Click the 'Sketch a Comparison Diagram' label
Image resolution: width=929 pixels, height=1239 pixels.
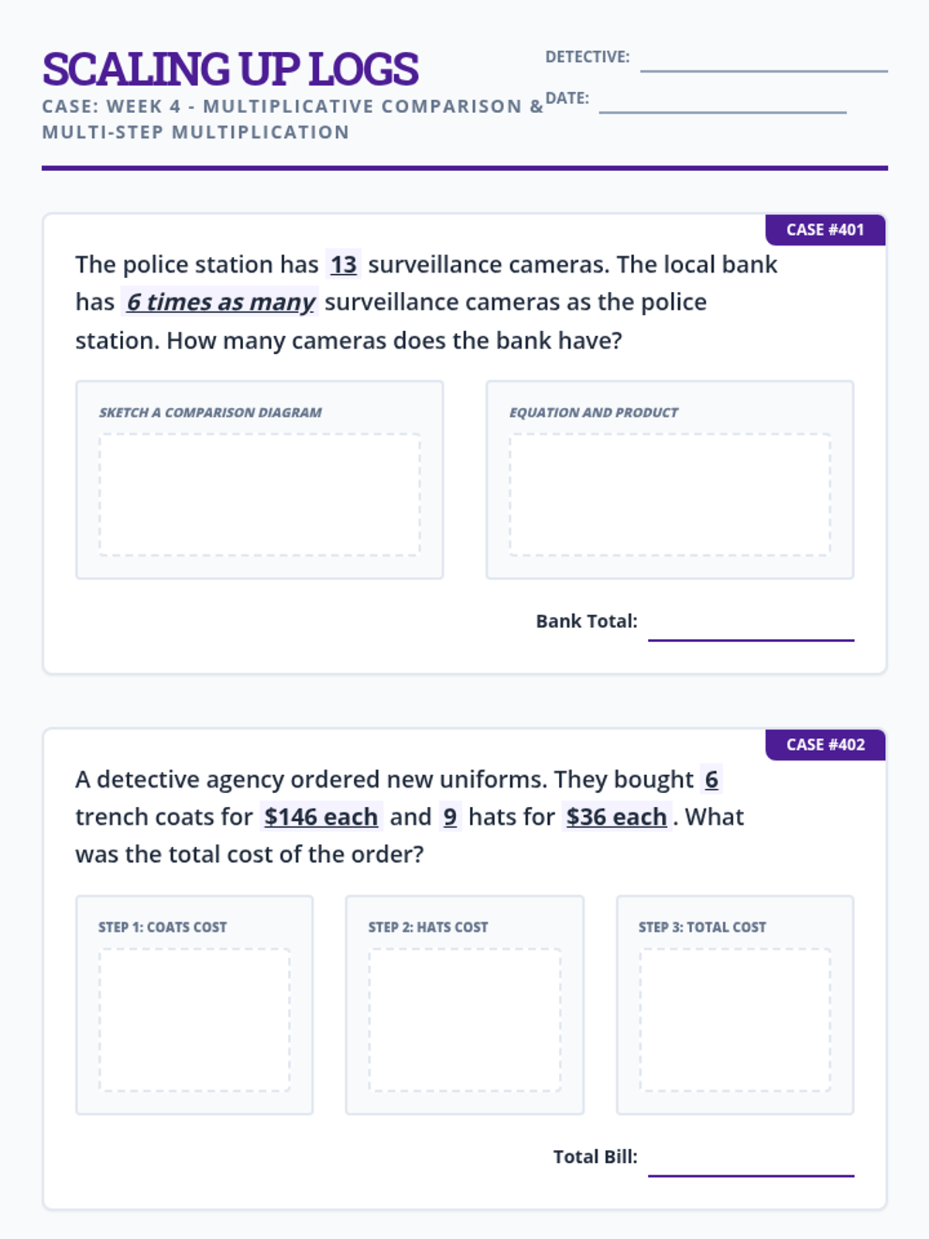tap(211, 413)
